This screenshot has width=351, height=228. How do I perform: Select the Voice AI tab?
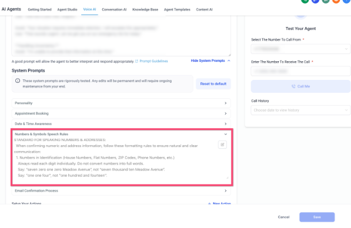click(x=89, y=9)
